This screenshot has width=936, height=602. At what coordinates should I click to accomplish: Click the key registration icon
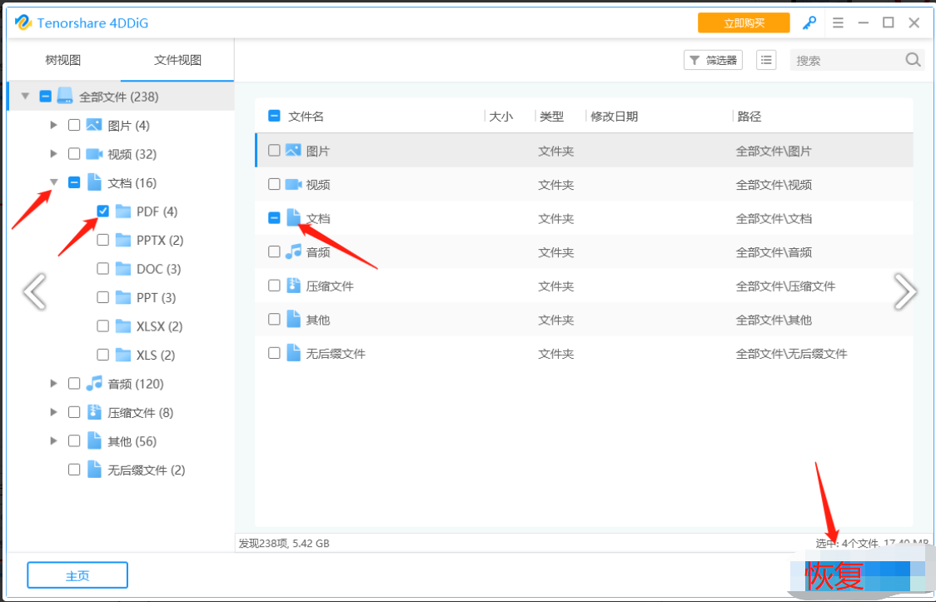809,23
